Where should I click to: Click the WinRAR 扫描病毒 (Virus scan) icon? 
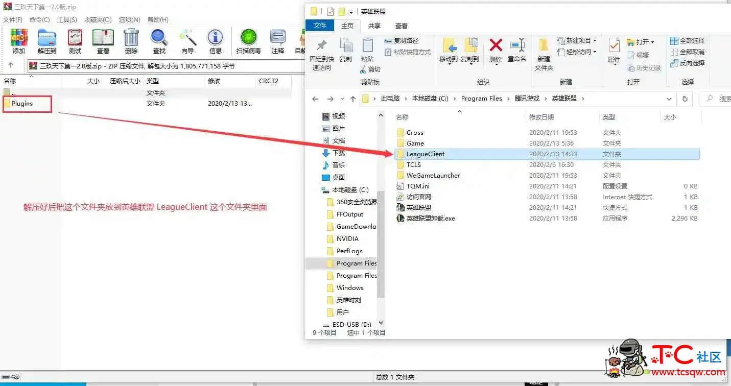pyautogui.click(x=249, y=41)
